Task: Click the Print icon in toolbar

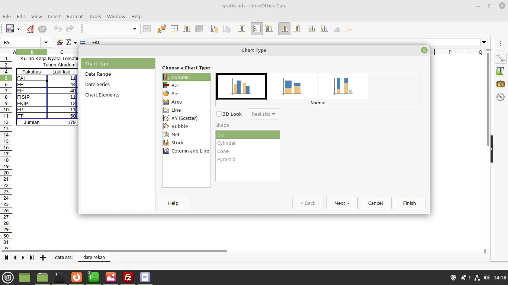Action: click(x=42, y=29)
